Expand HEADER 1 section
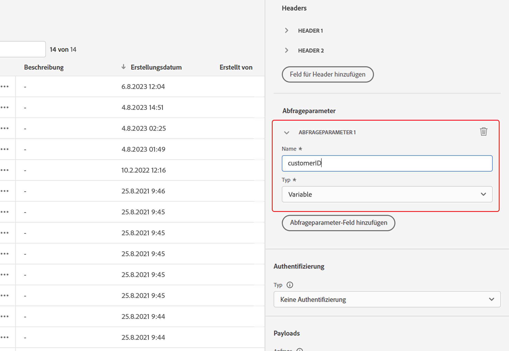Image resolution: width=509 pixels, height=351 pixels. click(x=287, y=31)
